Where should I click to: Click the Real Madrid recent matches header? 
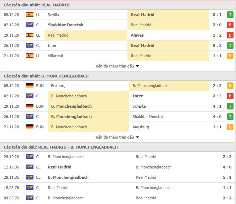coord(118,5)
